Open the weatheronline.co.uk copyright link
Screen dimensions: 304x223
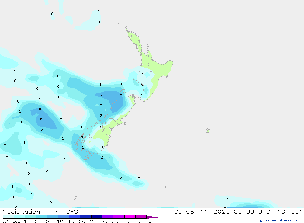[278, 220]
